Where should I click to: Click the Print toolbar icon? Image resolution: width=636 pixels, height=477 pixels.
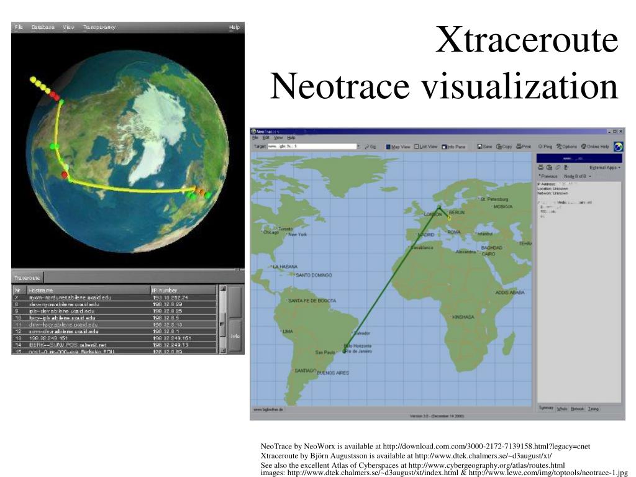click(524, 147)
